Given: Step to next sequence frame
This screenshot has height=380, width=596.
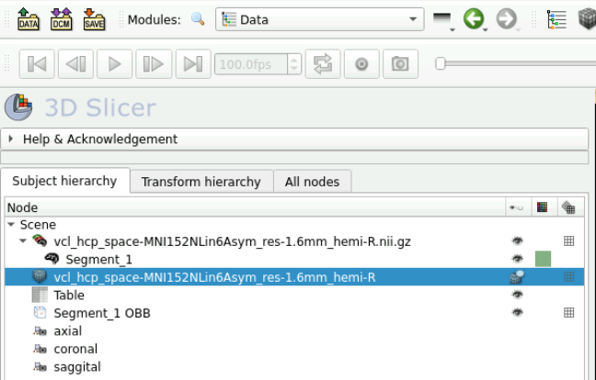Looking at the screenshot, I should [154, 64].
